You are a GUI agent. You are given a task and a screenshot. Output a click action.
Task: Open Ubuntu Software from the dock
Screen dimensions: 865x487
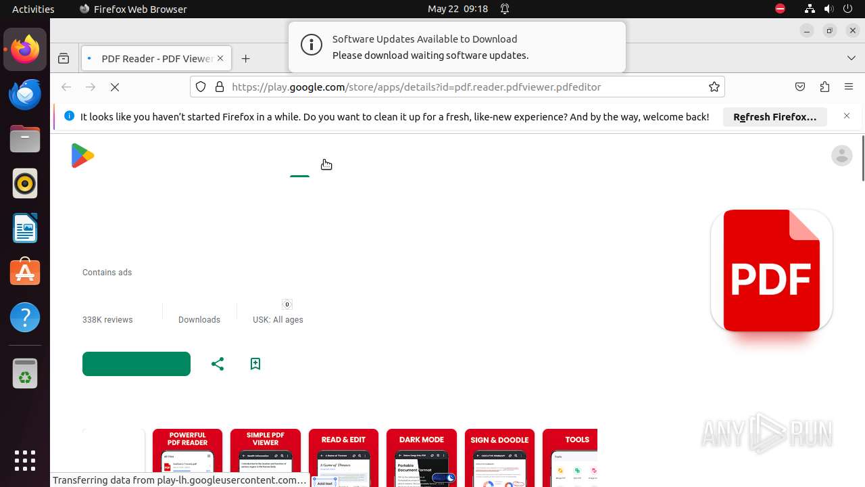point(25,273)
